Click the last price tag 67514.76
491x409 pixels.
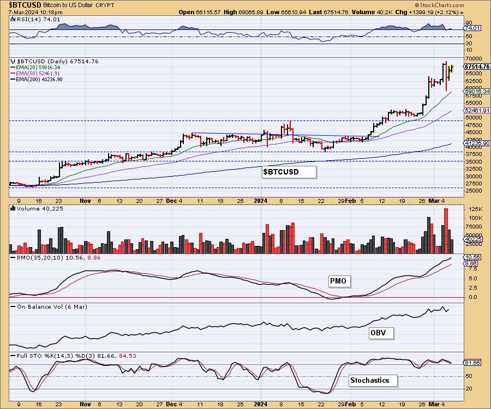pyautogui.click(x=477, y=67)
